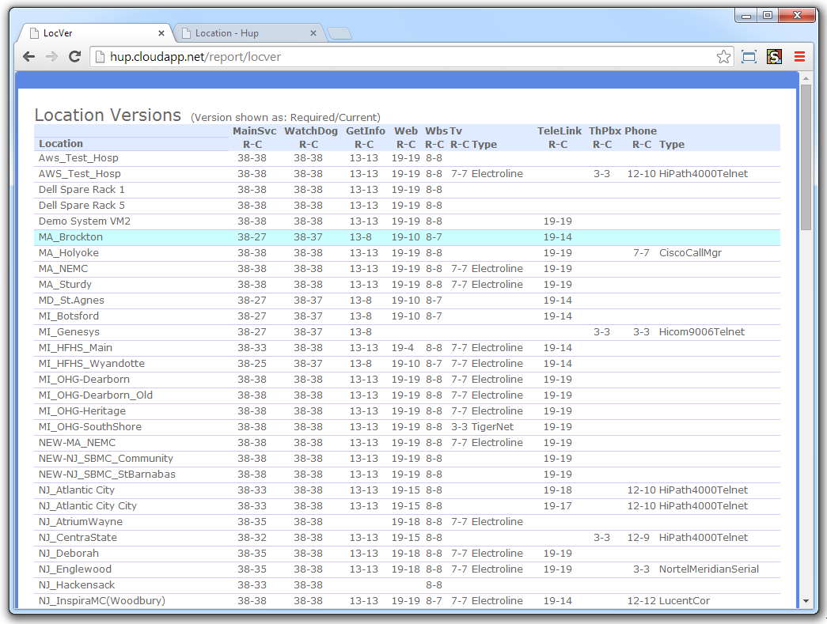Click the browser Back arrow button
Screen dimensions: 827x624
click(28, 57)
